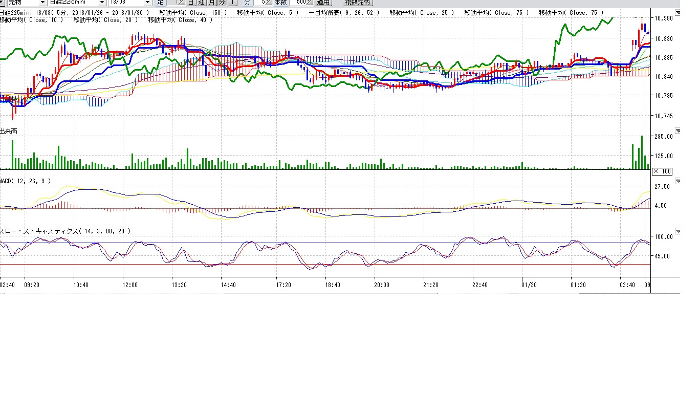
Task: Click the 複数銘柄 (multiple symbols) button
Action: click(x=357, y=2)
